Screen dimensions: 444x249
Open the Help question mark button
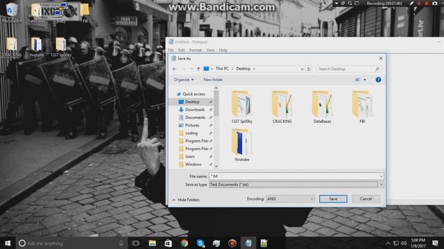click(378, 80)
